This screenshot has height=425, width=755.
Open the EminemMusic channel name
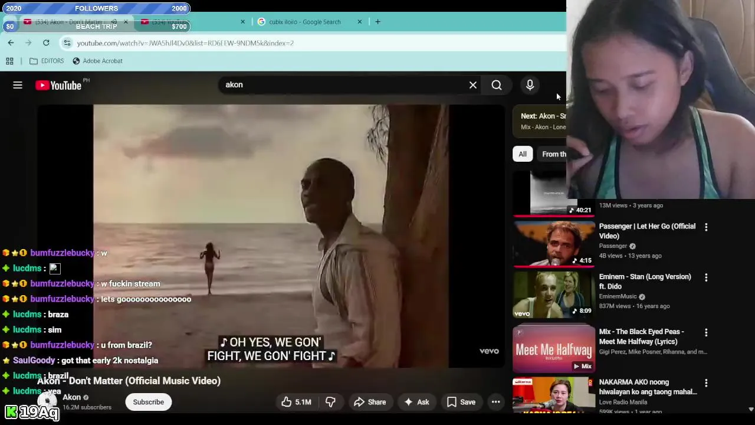tap(618, 296)
